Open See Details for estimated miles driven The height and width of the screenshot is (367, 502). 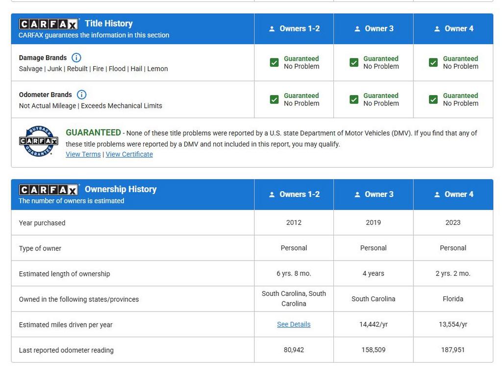click(x=294, y=324)
